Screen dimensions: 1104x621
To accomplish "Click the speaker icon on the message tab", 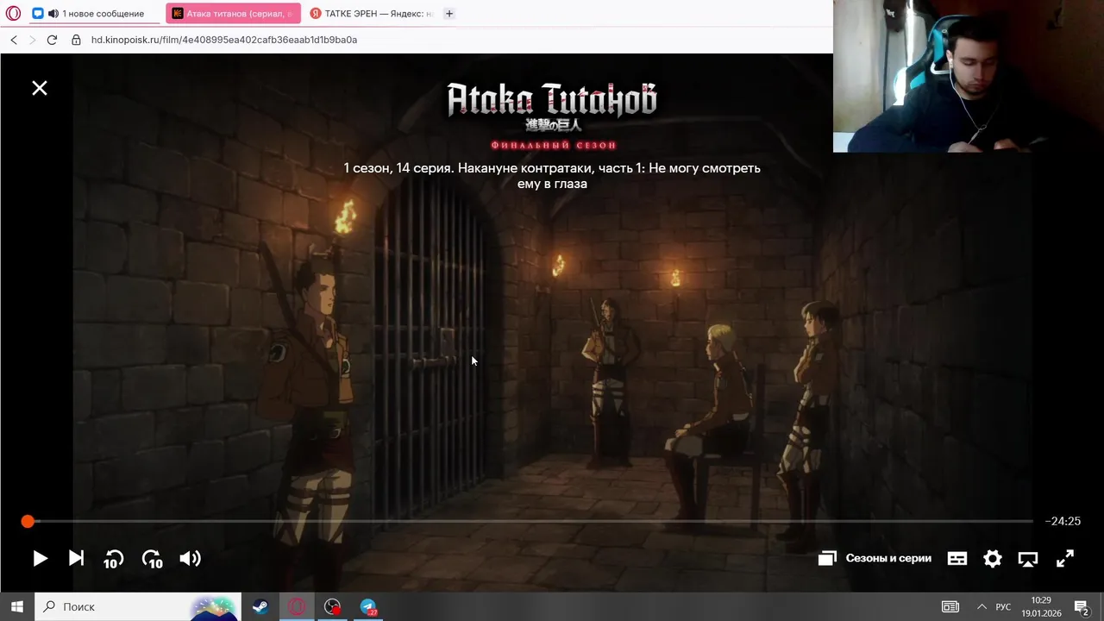I will 53,14.
